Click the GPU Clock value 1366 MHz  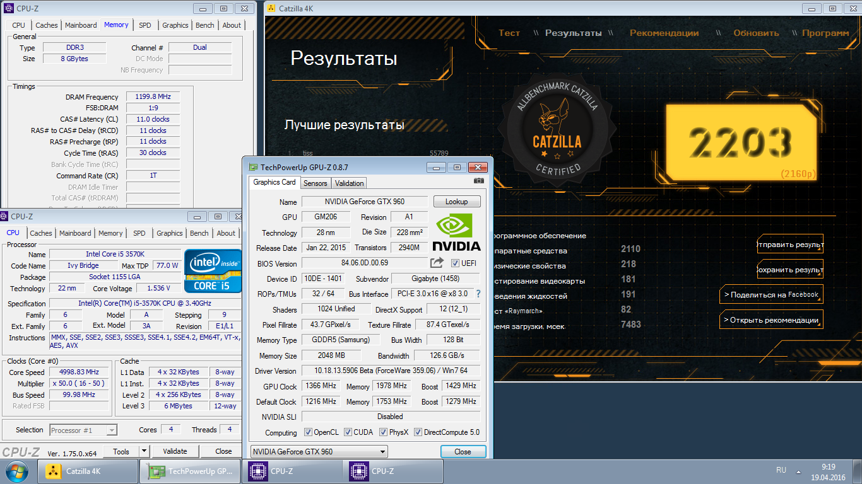pyautogui.click(x=321, y=386)
